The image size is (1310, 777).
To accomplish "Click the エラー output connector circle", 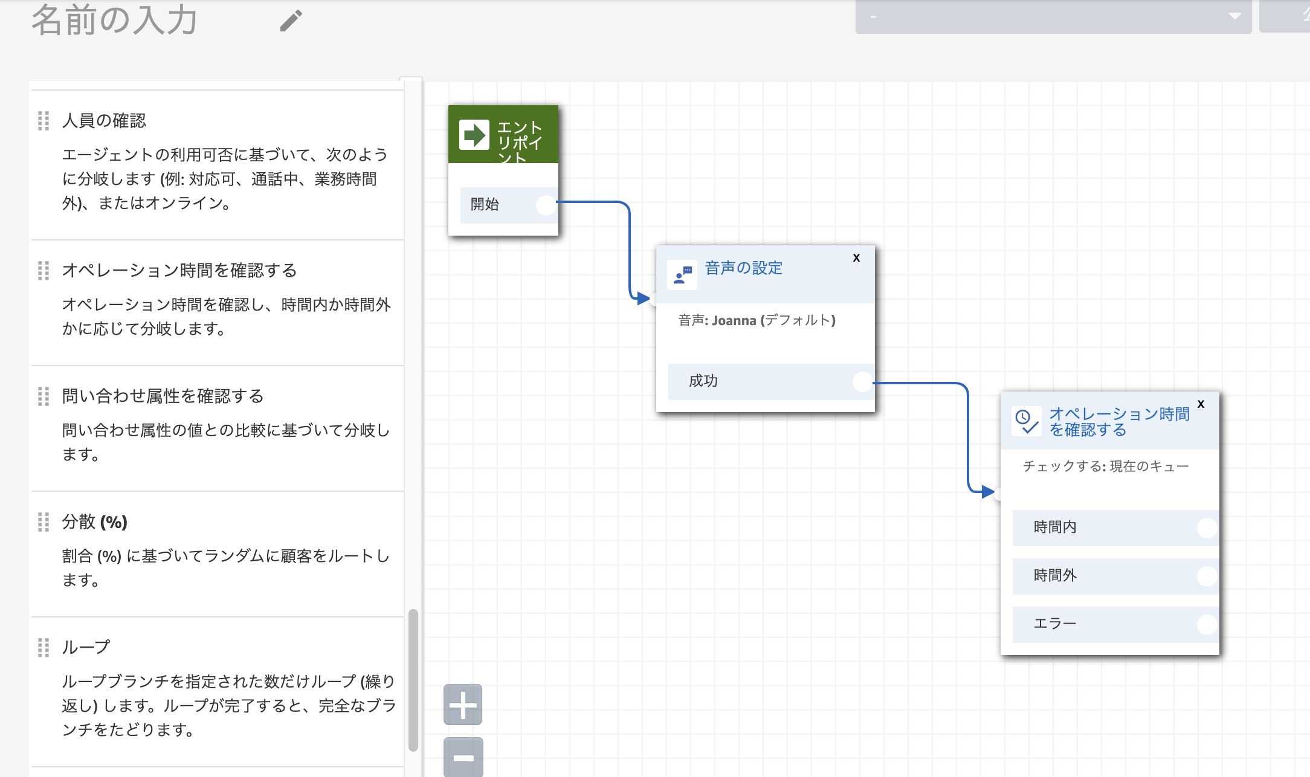I will pyautogui.click(x=1207, y=624).
